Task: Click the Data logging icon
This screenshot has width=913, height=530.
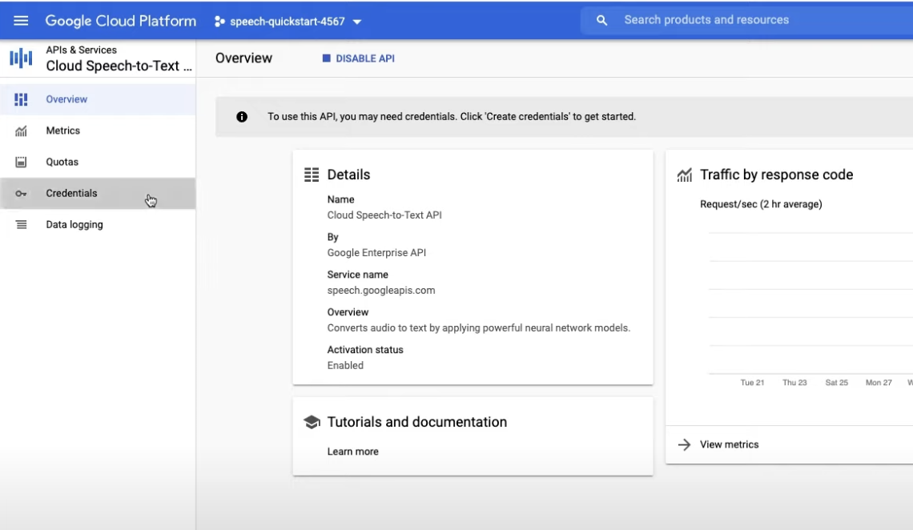Action: (x=22, y=224)
